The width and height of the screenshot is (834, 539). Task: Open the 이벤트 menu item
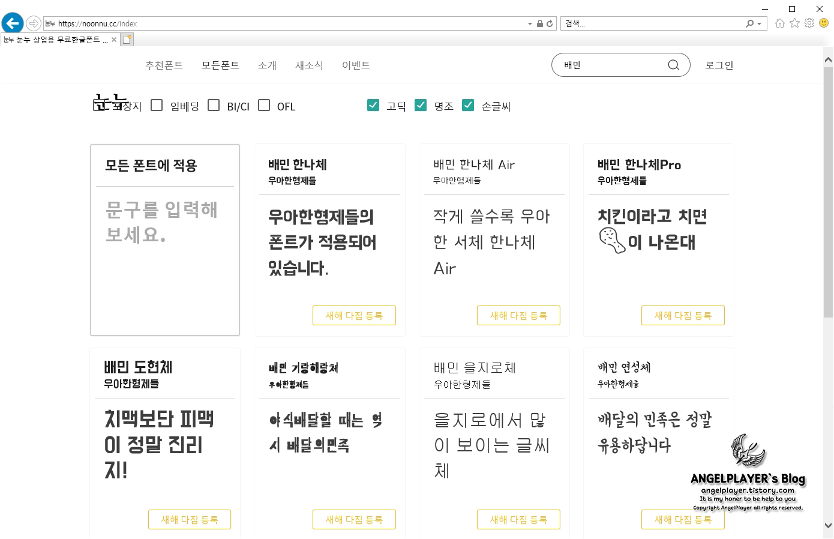pyautogui.click(x=356, y=65)
